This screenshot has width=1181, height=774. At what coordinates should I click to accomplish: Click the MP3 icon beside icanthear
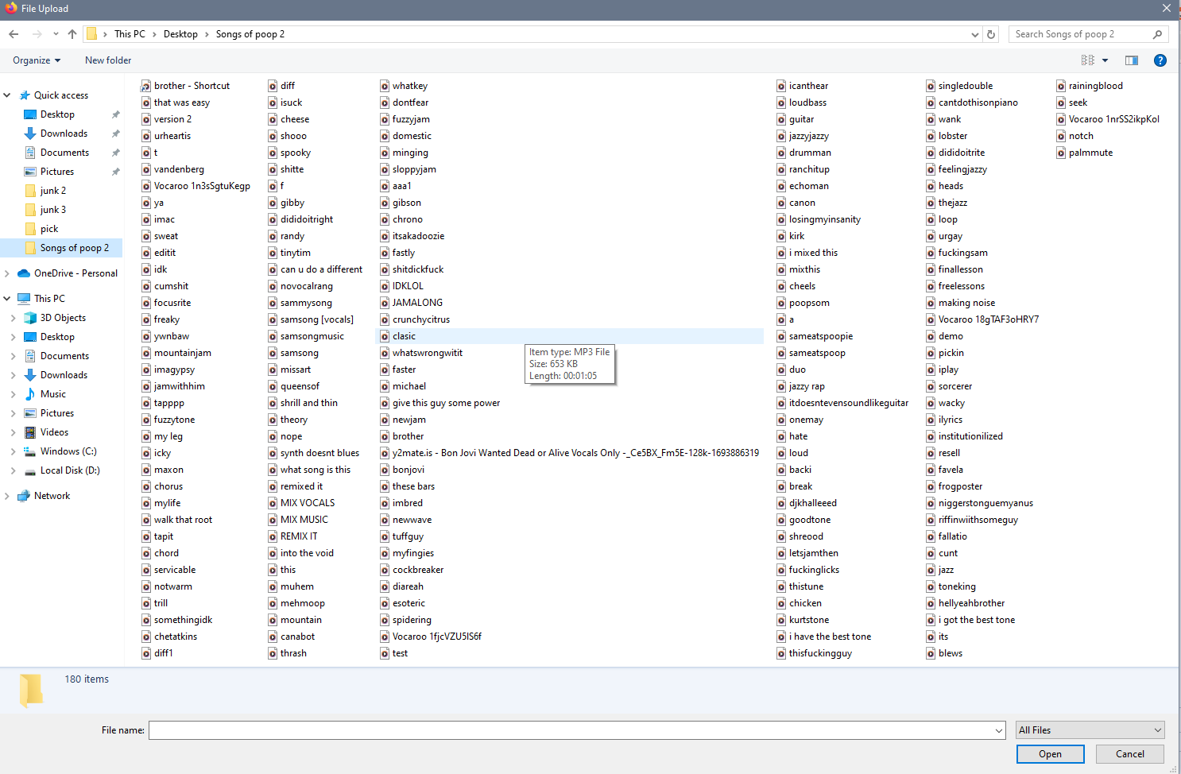781,86
